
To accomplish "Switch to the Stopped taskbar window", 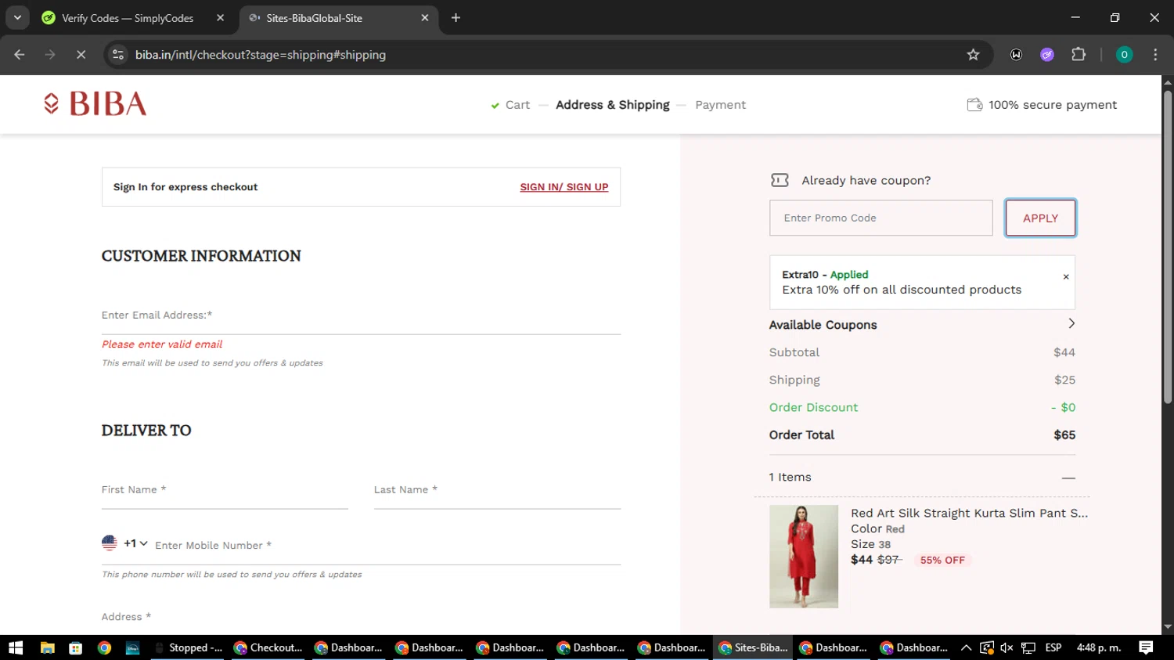I will 189,647.
